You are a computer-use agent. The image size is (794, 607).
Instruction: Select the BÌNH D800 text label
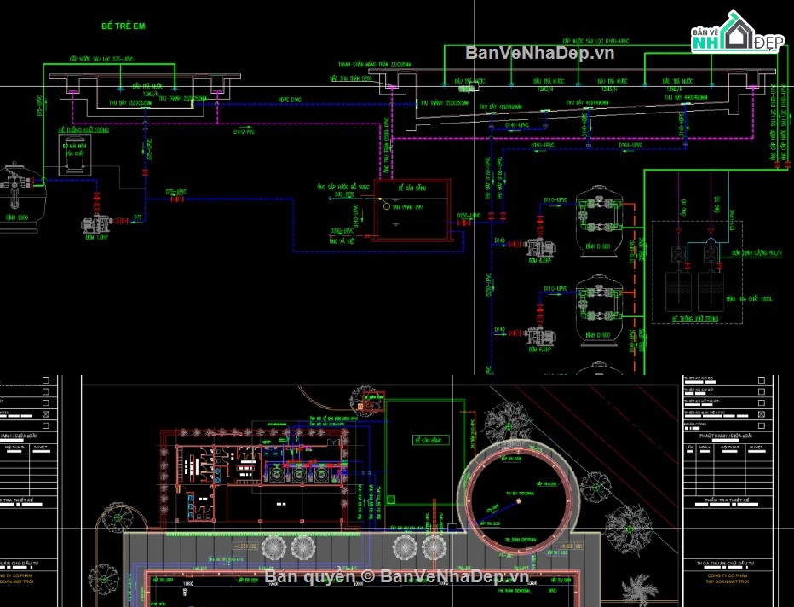pyautogui.click(x=17, y=217)
